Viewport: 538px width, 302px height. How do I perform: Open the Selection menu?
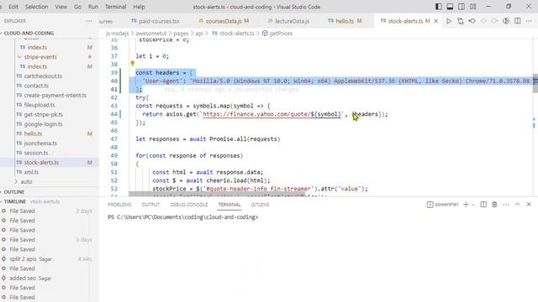click(37, 7)
